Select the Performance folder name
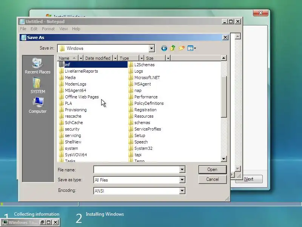The image size is (302, 227). (x=146, y=97)
